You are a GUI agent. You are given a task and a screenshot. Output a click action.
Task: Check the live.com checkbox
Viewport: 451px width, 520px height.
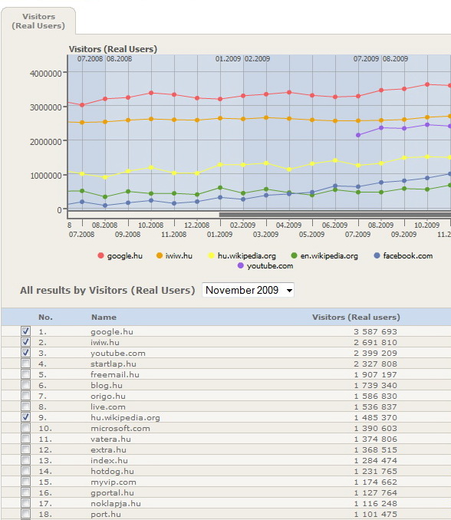click(x=25, y=406)
